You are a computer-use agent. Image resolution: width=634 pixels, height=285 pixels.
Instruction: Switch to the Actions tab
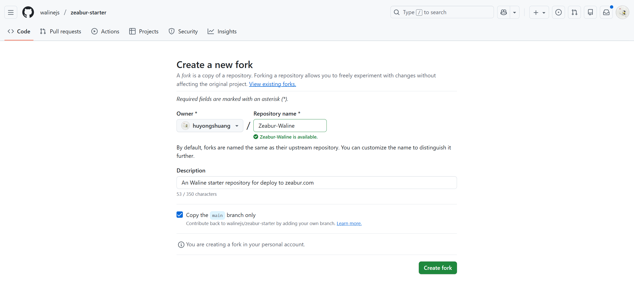point(105,31)
